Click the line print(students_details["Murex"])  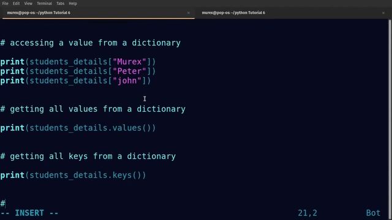pos(78,62)
